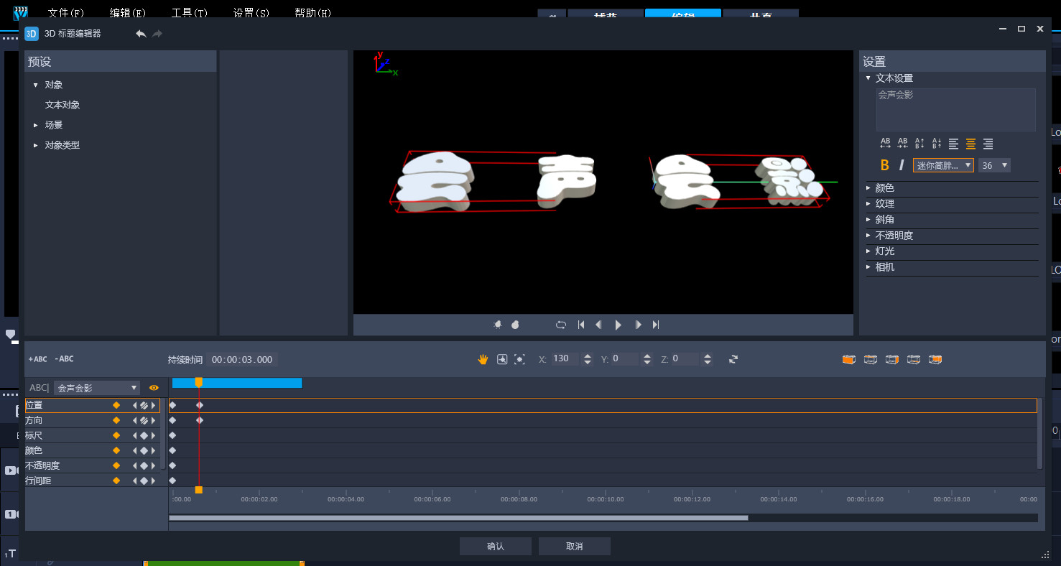Click the 确认 button
Screen dimensions: 1061x566
click(496, 547)
